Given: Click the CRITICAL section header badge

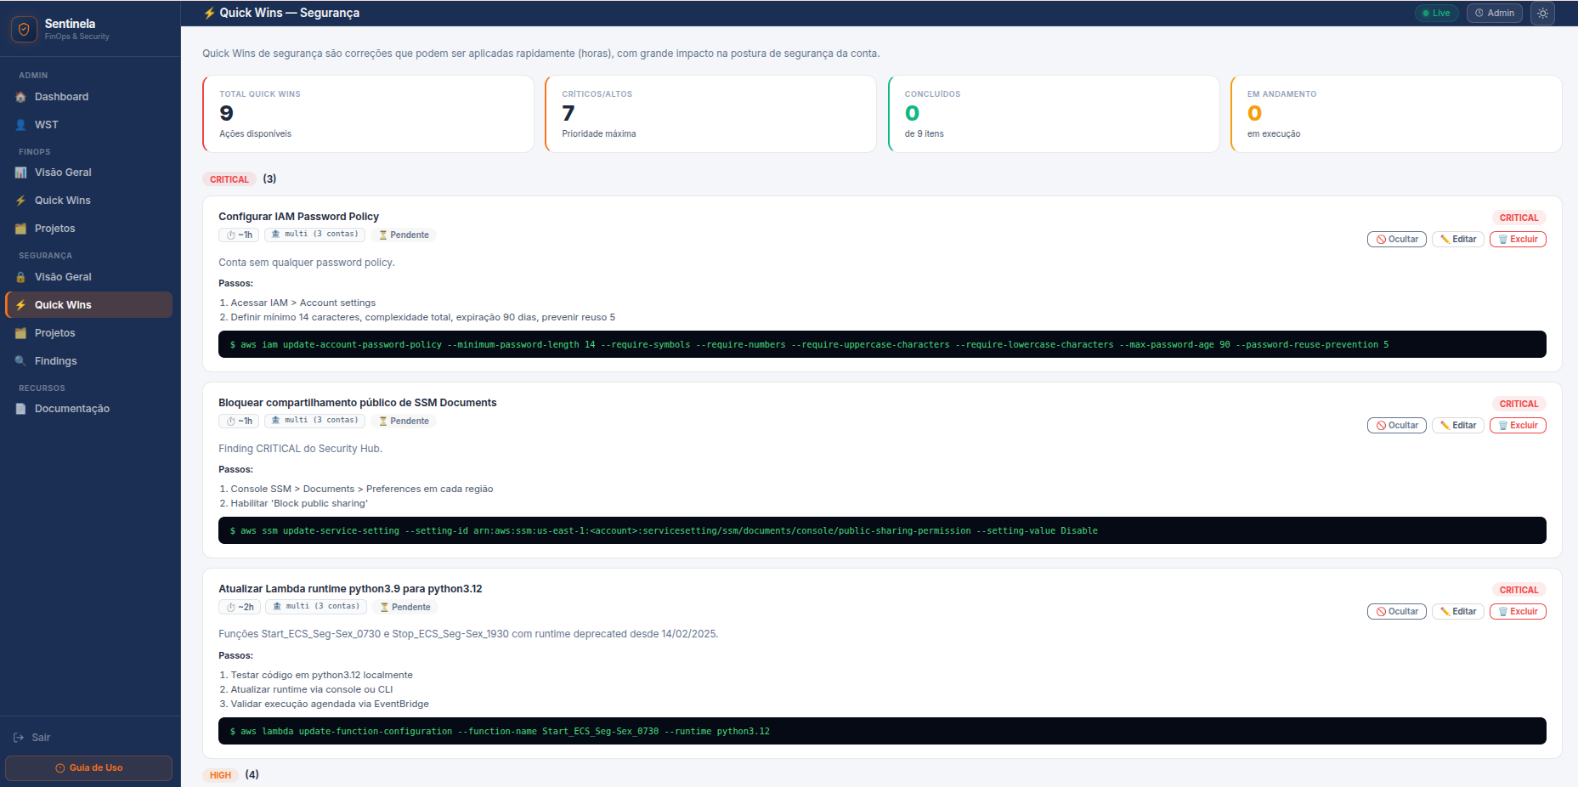Looking at the screenshot, I should pos(229,179).
